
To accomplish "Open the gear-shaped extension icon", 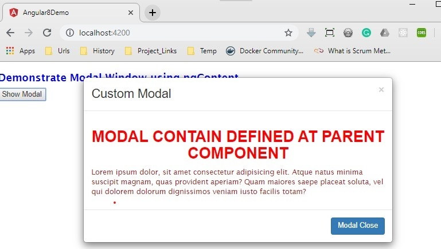I will (348, 33).
